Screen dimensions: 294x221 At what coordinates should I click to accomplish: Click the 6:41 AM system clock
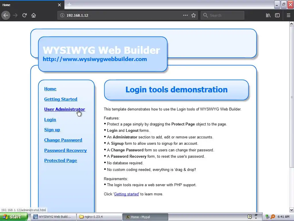pos(283,217)
